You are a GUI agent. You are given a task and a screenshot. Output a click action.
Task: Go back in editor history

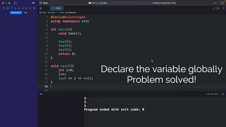coord(45,8)
